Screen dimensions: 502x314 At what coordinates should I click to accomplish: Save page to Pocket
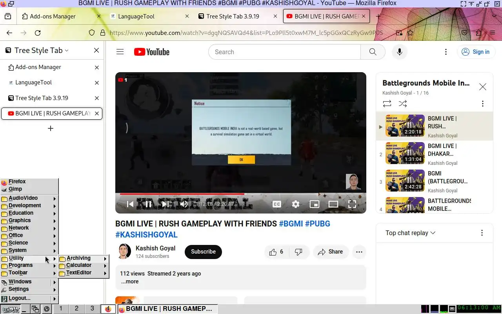click(464, 33)
